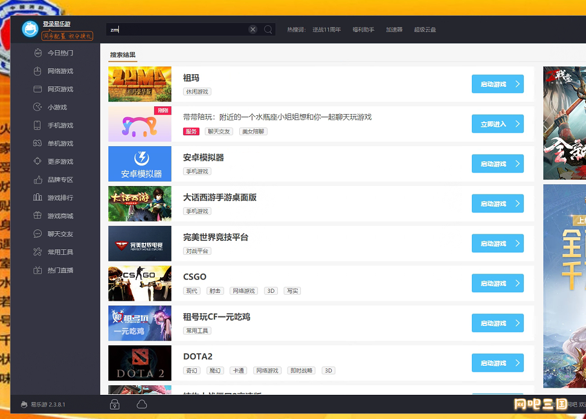Viewport: 586px width, 419px height.
Task: Click the 带带陪玩 thumbnail
Action: click(x=140, y=124)
